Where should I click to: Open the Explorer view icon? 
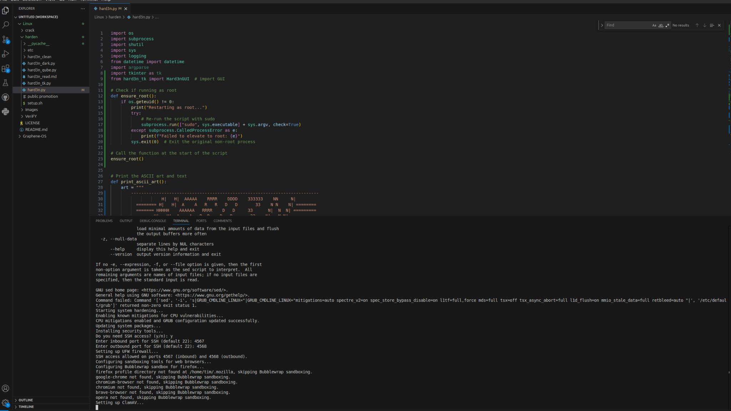tap(6, 11)
